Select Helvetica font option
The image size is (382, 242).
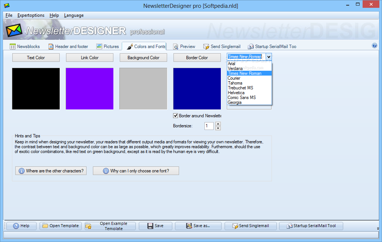(x=249, y=93)
